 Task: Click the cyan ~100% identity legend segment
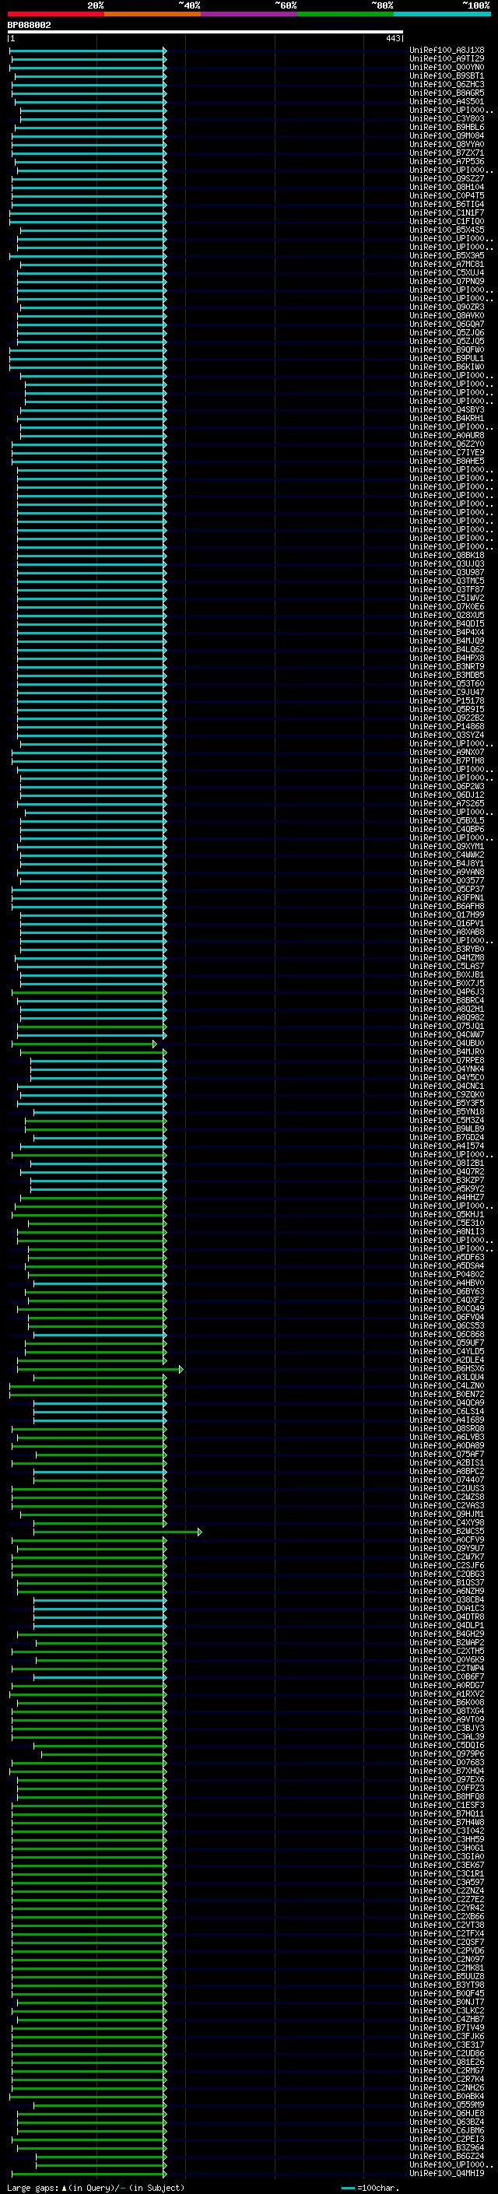(x=442, y=14)
